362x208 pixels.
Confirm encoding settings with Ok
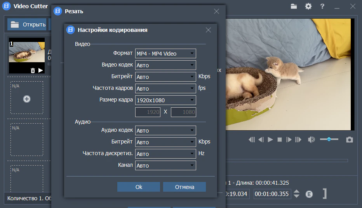coord(139,187)
